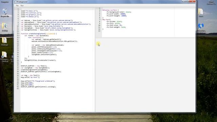Click the load("fx:graphics.js") line
This screenshot has height=122, width=217.
pos(31,15)
